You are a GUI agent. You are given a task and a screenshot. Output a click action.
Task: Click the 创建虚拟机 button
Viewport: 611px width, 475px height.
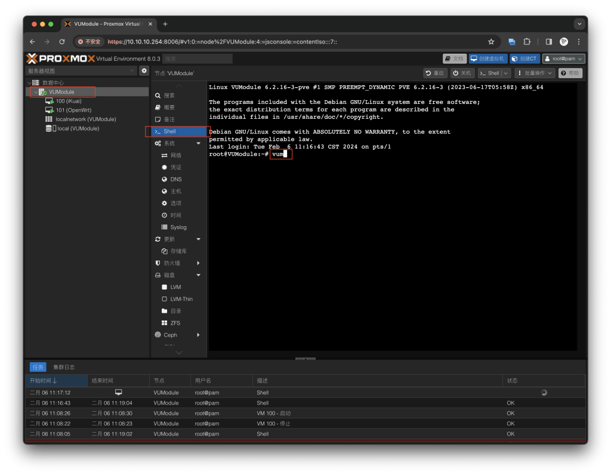click(487, 58)
